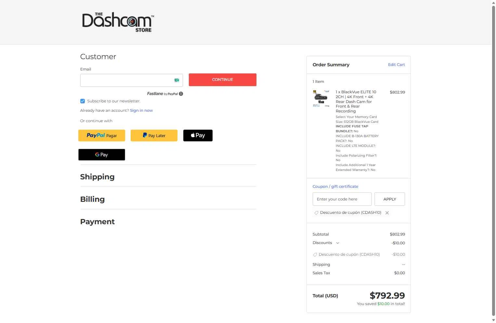
Task: Click the "You saved $10.00 in total!" message
Action: (381, 304)
